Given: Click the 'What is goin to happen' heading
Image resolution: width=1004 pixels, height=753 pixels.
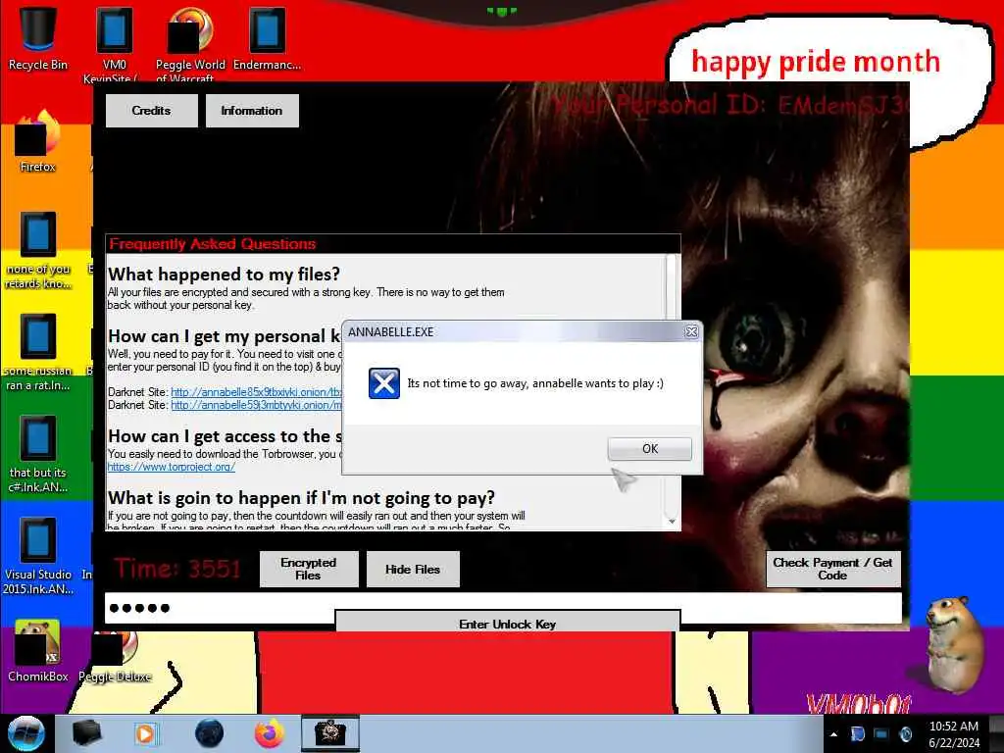Looking at the screenshot, I should (301, 497).
